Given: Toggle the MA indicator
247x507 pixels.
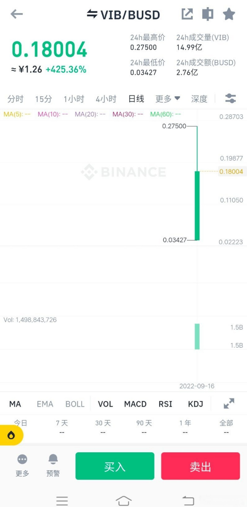Looking at the screenshot, I should (x=15, y=404).
